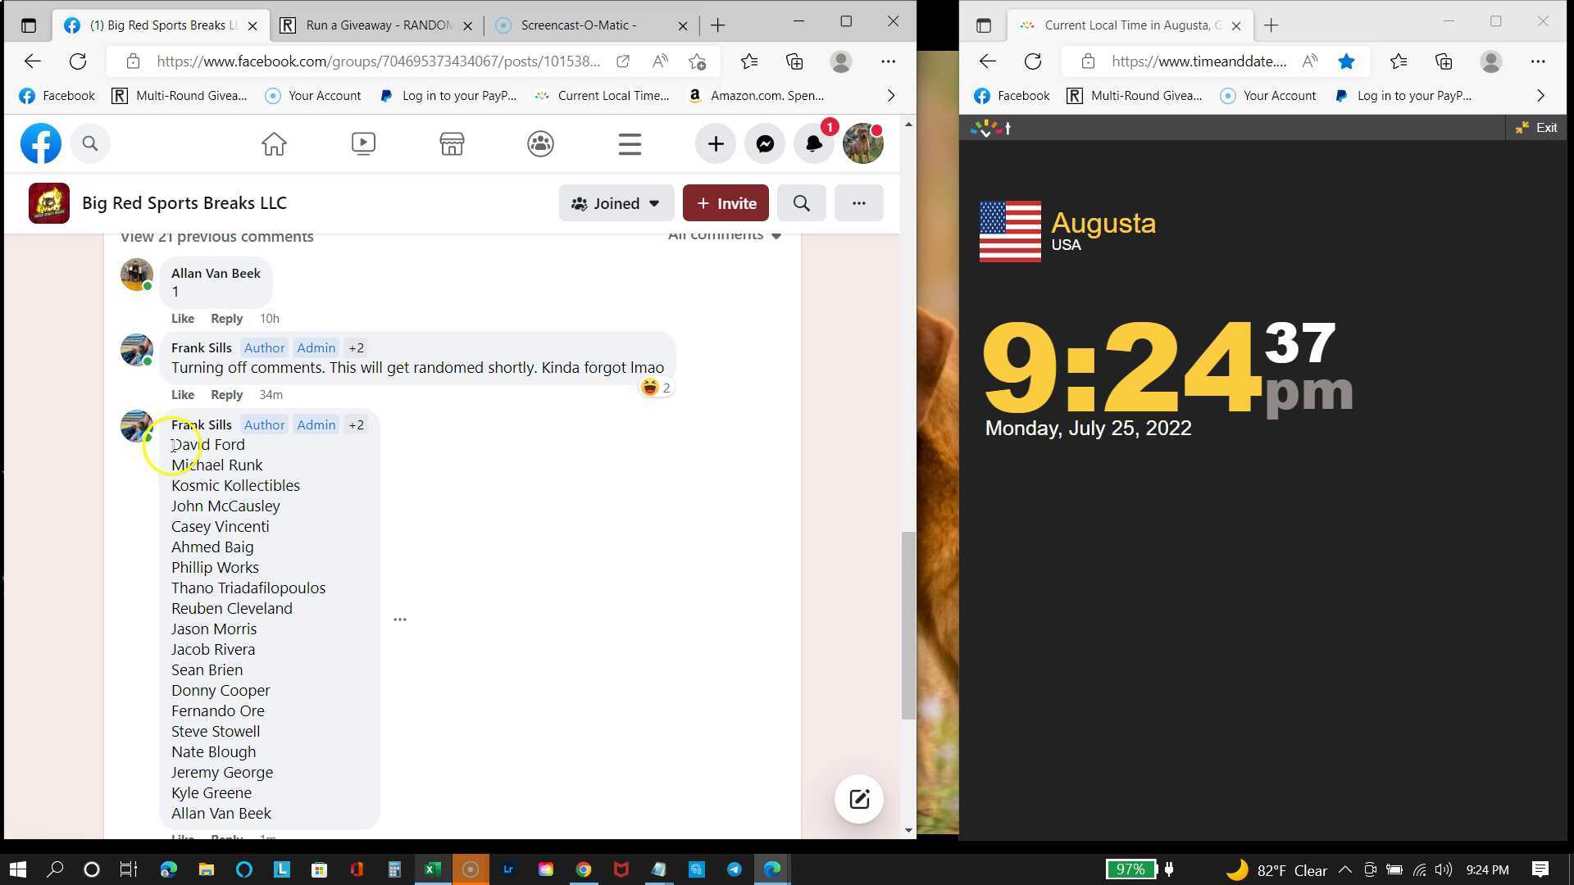
Task: Exit full screen clock view
Action: [1536, 128]
